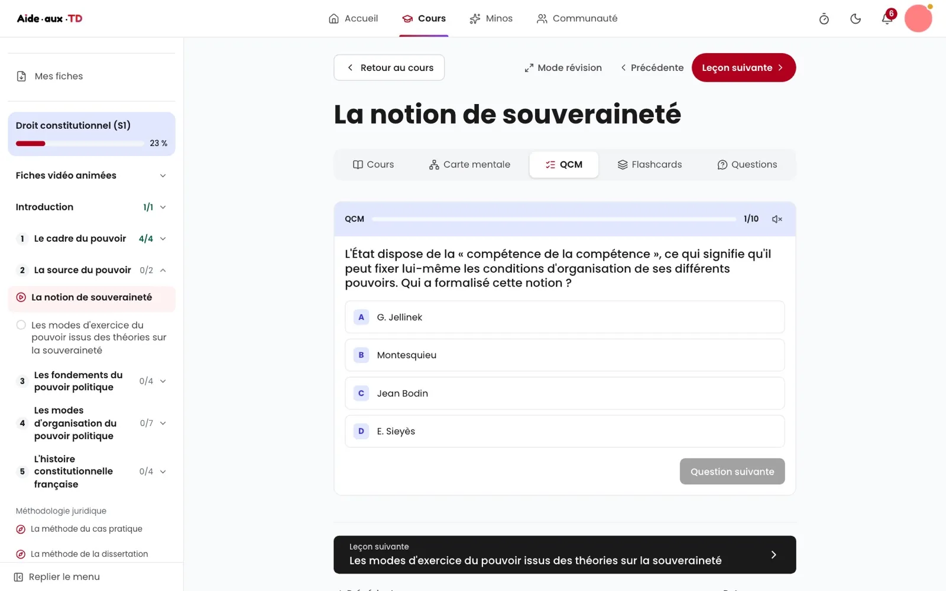Switch to the Cours content tab
Image resolution: width=946 pixels, height=591 pixels.
(x=373, y=165)
